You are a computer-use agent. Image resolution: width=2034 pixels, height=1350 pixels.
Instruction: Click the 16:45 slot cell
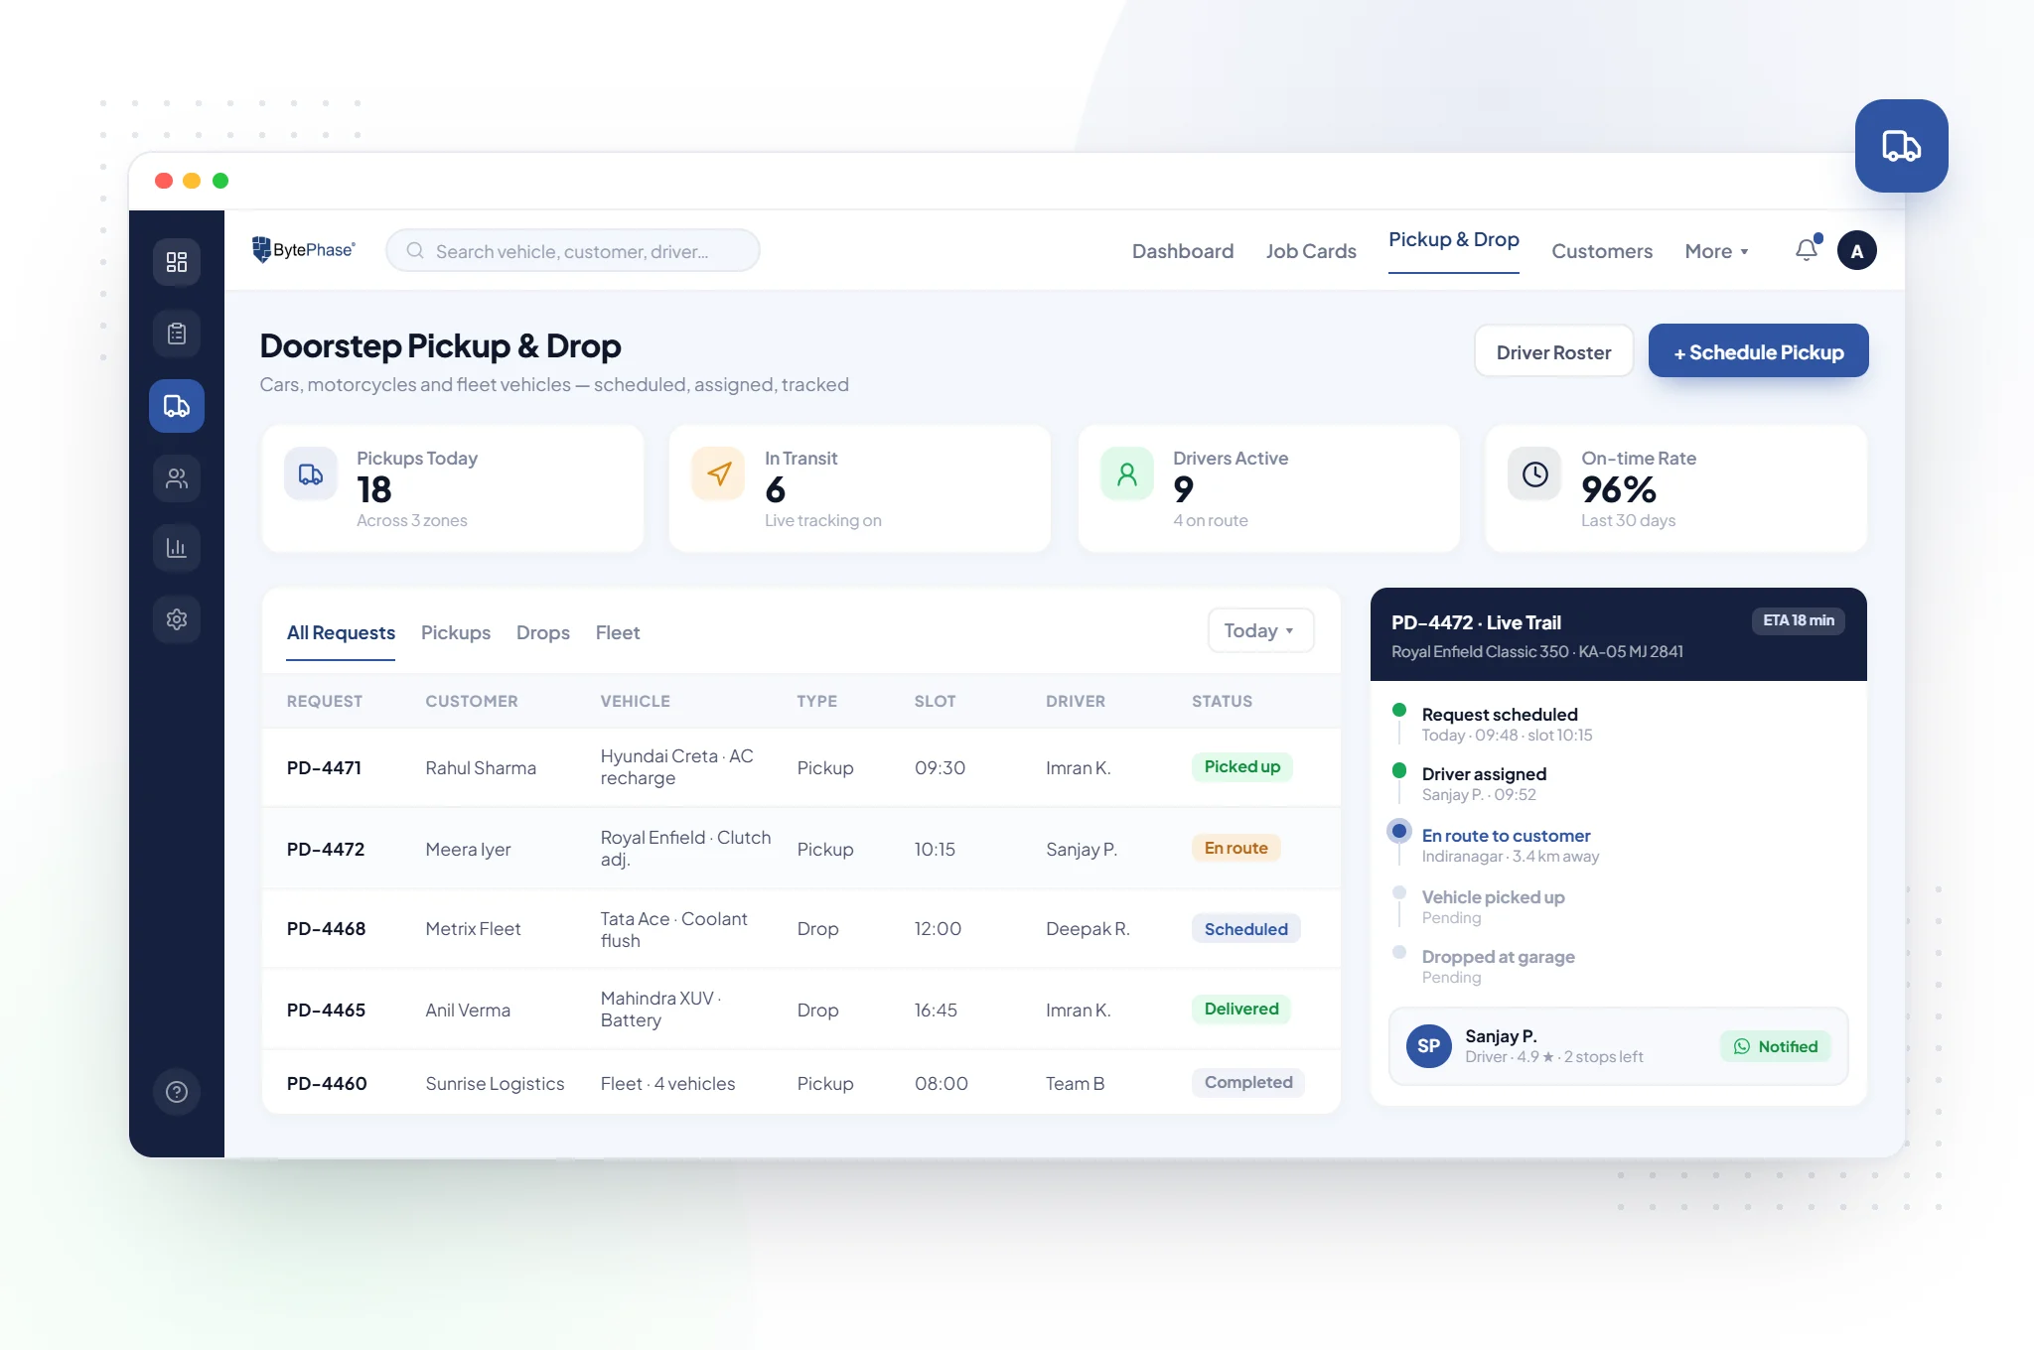[936, 1010]
